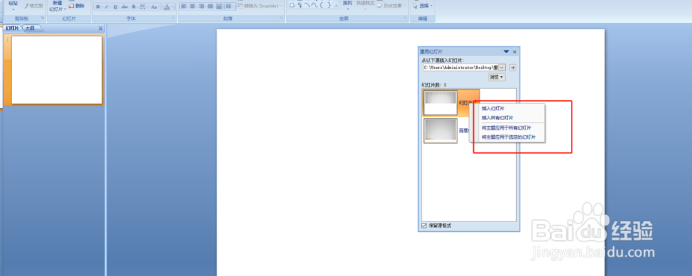This screenshot has width=692, height=276.
Task: Click the blue arrow go button
Action: (512, 68)
